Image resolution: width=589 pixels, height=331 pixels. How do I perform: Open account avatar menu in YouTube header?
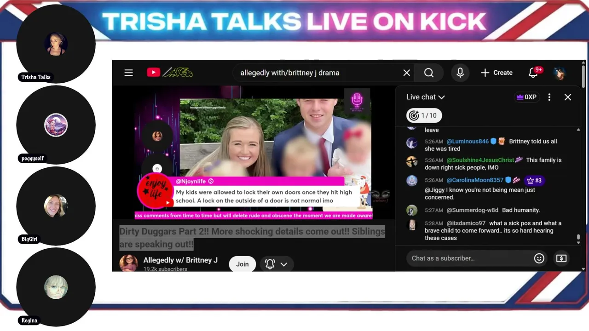[560, 73]
